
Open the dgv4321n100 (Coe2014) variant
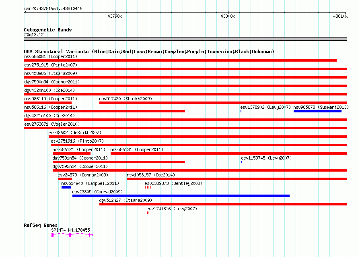(49, 116)
